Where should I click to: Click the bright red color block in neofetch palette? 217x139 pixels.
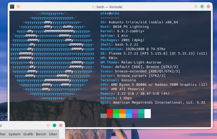click(110, 111)
